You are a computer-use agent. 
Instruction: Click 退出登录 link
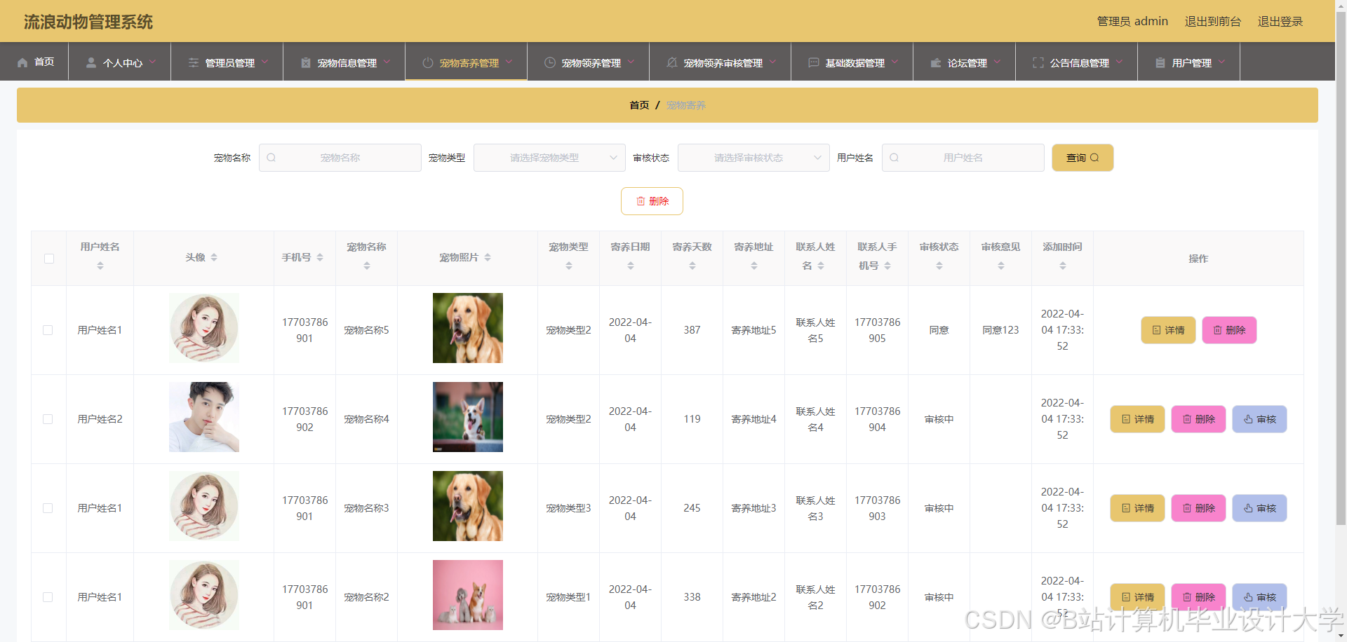point(1280,21)
